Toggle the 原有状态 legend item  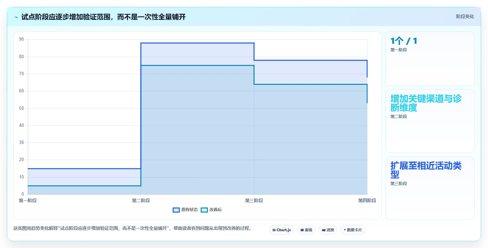coord(185,210)
